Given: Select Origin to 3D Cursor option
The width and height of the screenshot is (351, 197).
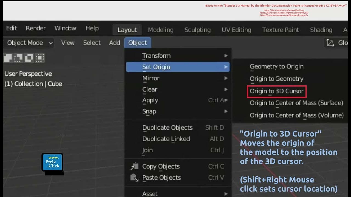Looking at the screenshot, I should (277, 91).
